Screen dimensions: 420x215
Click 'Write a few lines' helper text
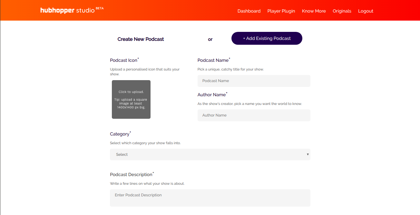(x=147, y=183)
